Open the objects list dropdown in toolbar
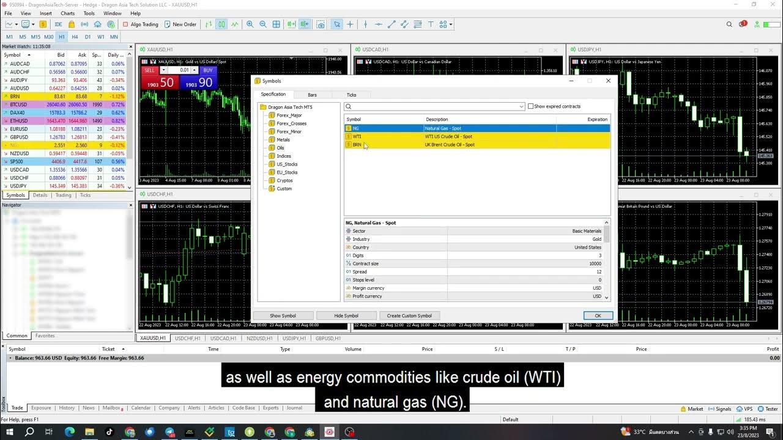The height and width of the screenshot is (440, 783). (451, 24)
